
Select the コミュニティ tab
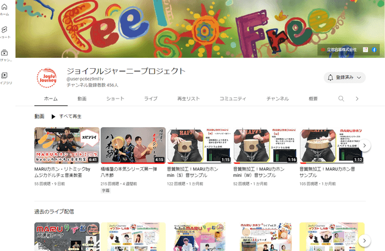233,99
